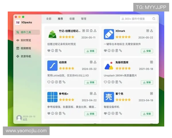Click the info icon on 参考线+ card
The image size is (172, 138).
point(53,113)
